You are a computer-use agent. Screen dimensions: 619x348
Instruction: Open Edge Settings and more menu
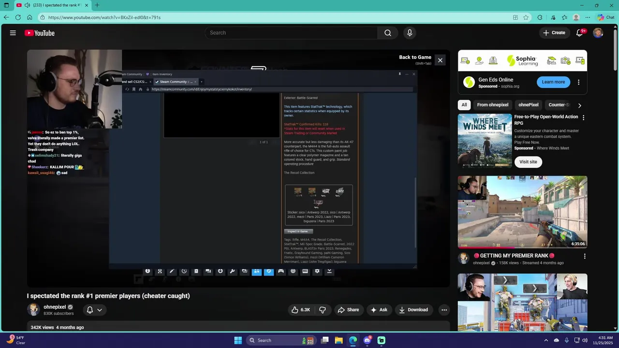[x=588, y=17]
